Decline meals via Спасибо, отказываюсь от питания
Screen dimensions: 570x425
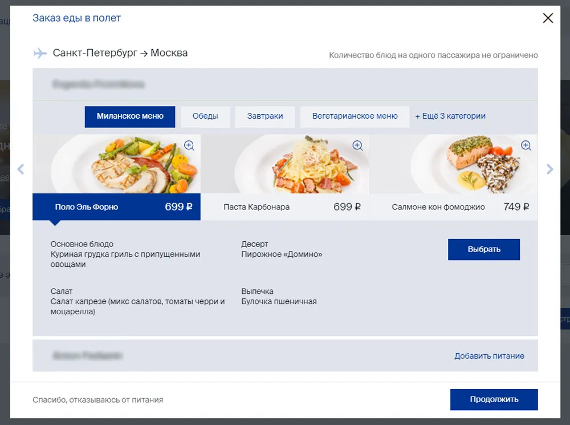pos(97,400)
